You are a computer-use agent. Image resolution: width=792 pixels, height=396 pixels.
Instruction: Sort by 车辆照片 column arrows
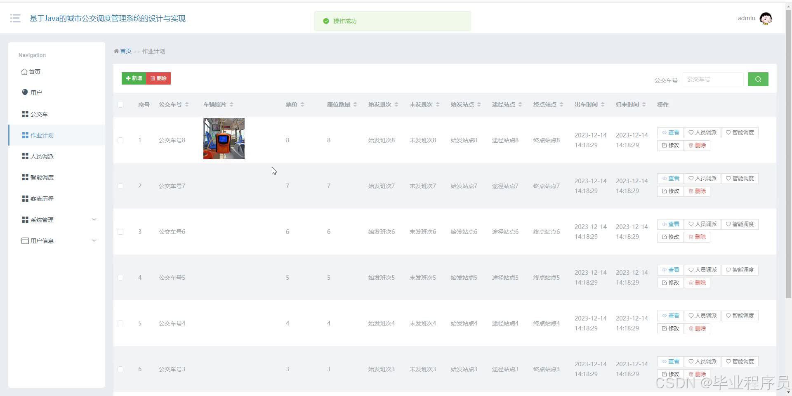[231, 105]
